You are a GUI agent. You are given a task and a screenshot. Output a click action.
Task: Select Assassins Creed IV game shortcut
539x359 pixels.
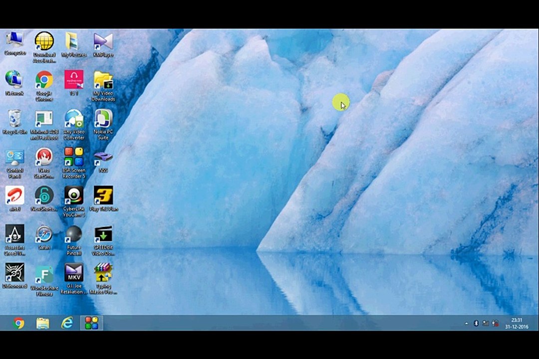point(14,240)
